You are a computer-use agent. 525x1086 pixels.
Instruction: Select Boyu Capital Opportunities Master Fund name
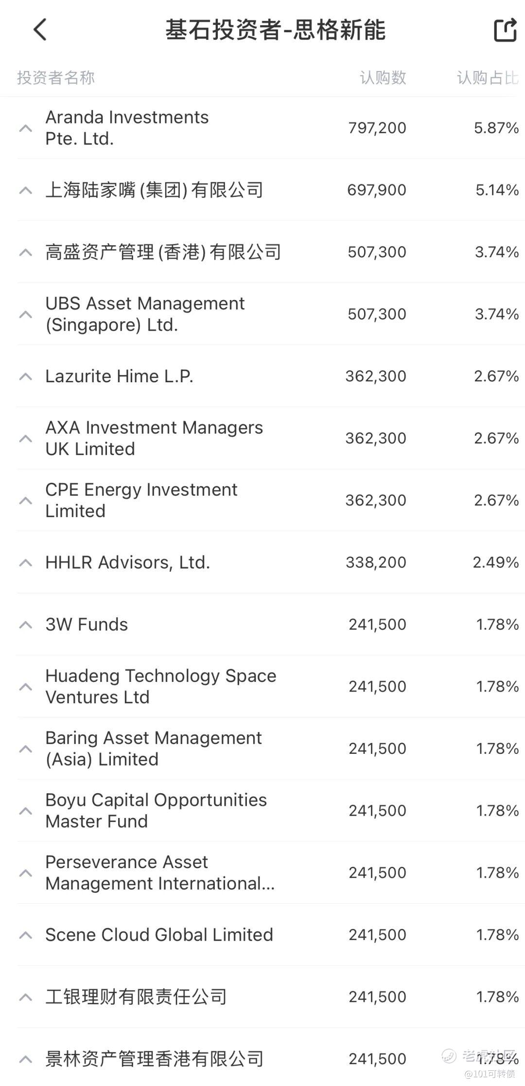(156, 811)
